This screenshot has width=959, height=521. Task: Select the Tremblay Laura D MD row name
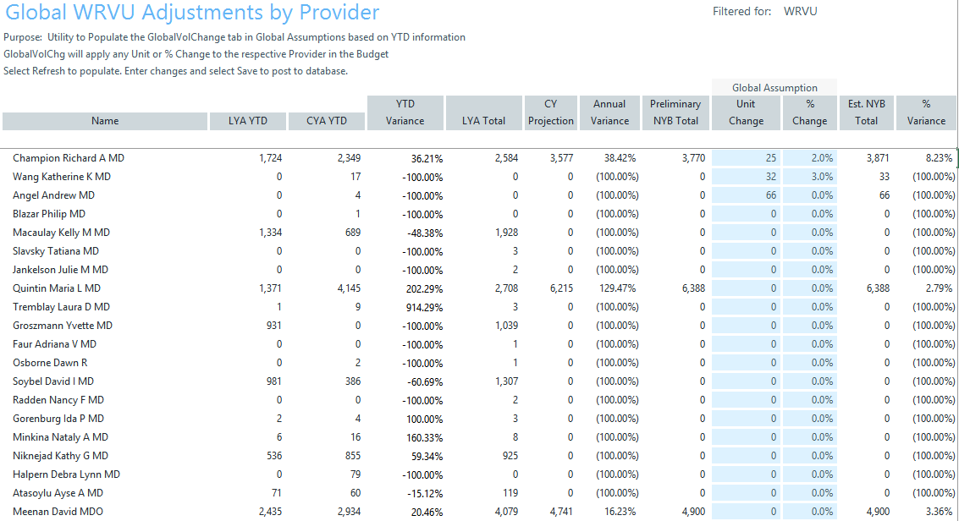pos(61,307)
